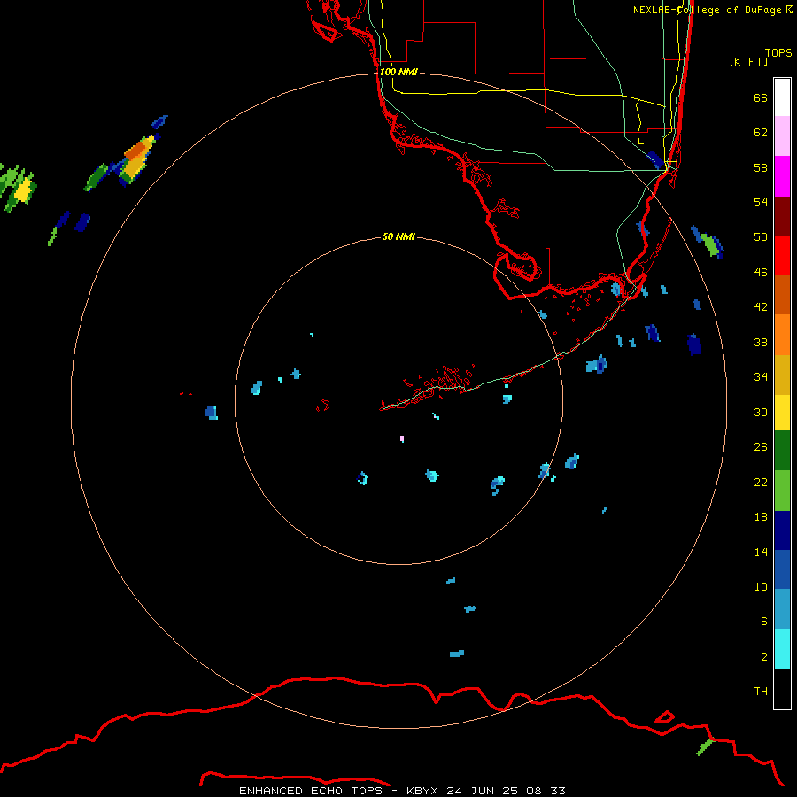The image size is (797, 797).
Task: Click the legend value "54"
Action: (x=761, y=202)
